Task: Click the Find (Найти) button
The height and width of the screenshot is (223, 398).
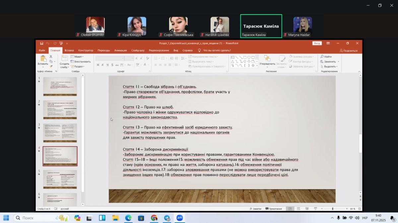Action: tap(326, 57)
